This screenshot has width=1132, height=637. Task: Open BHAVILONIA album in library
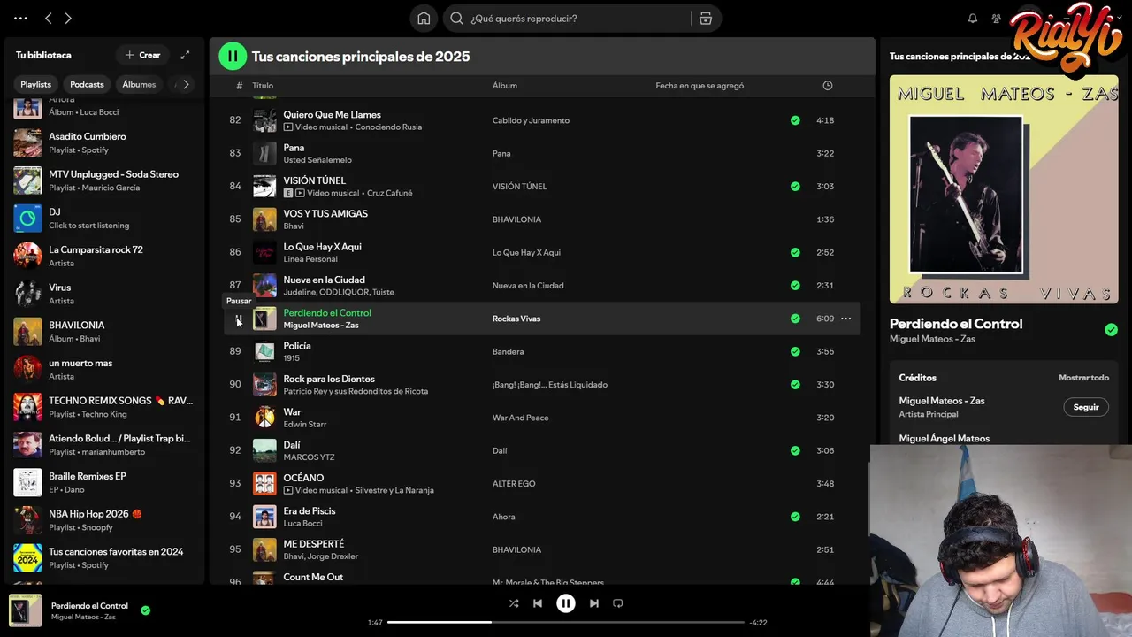tap(104, 332)
